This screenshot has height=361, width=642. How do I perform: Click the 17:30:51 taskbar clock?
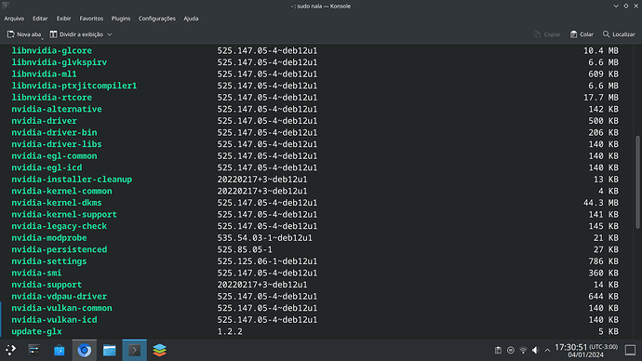(586, 351)
